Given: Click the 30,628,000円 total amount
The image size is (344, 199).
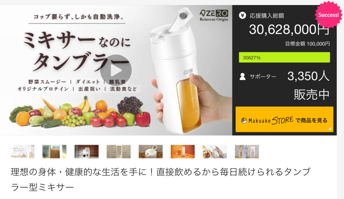Looking at the screenshot, I should [289, 29].
